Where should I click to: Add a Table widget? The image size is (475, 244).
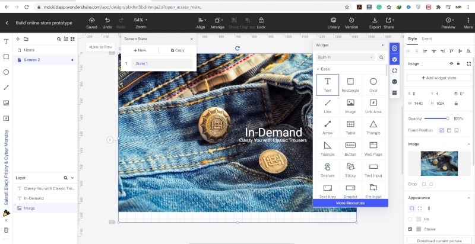click(350, 127)
